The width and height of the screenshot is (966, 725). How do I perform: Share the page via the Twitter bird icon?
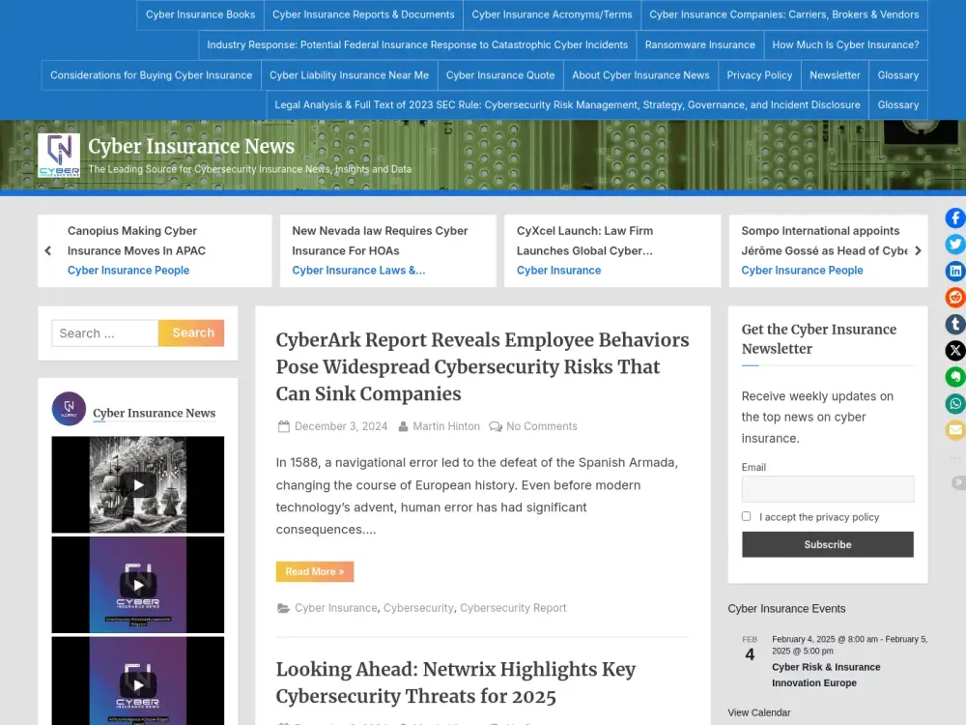point(955,245)
